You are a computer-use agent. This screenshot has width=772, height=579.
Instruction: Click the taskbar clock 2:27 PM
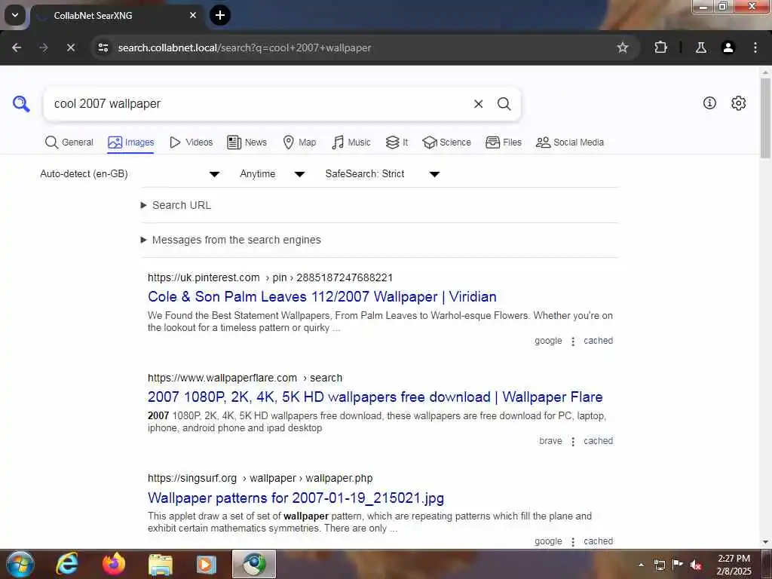pos(734,559)
